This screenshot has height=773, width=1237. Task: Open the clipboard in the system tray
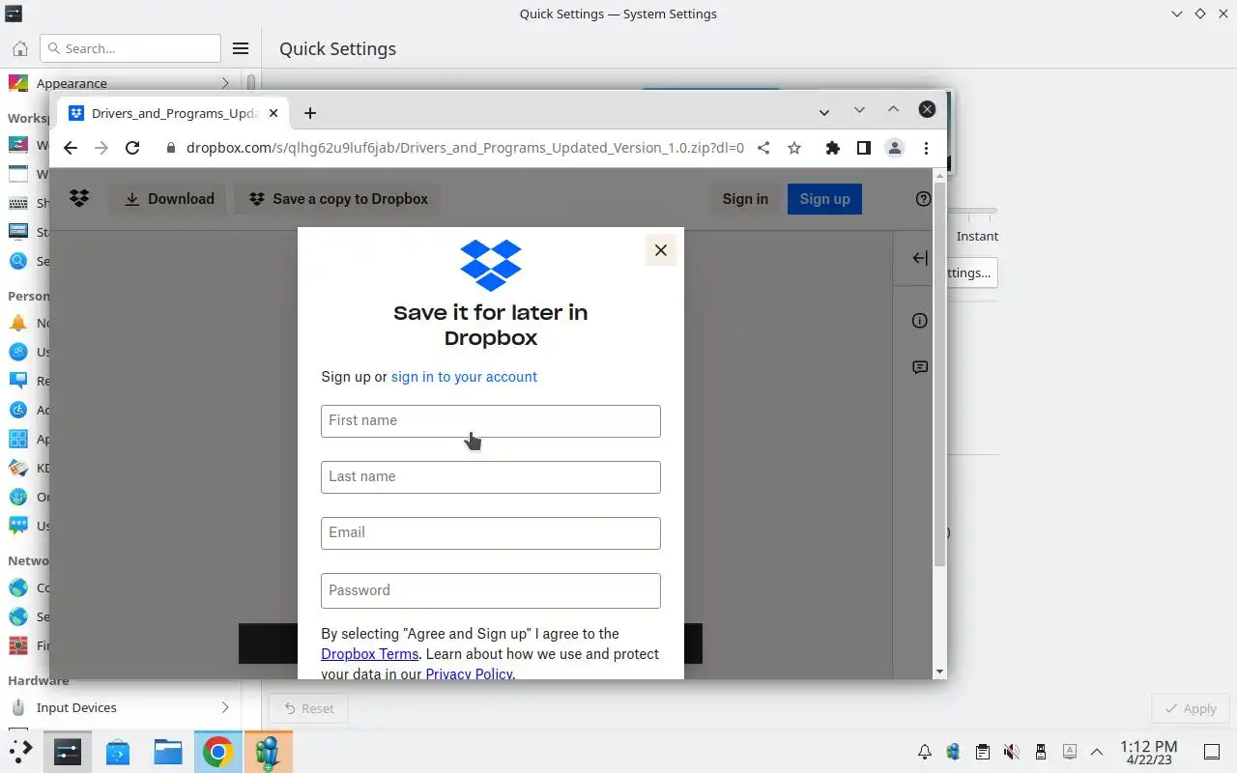pyautogui.click(x=982, y=752)
